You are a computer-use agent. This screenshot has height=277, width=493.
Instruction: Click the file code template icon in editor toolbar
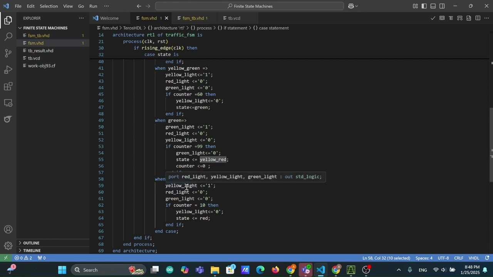point(469,18)
